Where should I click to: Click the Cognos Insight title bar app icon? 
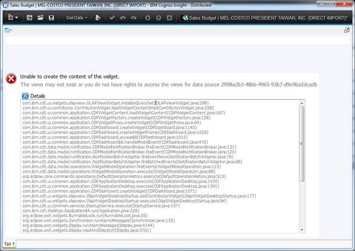pos(6,5)
